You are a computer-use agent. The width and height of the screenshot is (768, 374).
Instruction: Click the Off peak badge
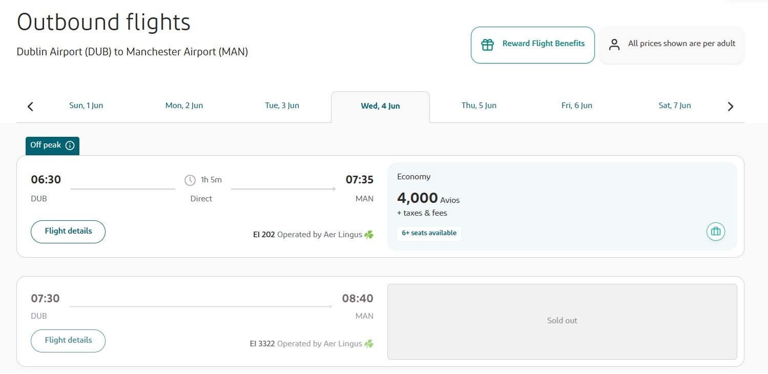pos(52,146)
